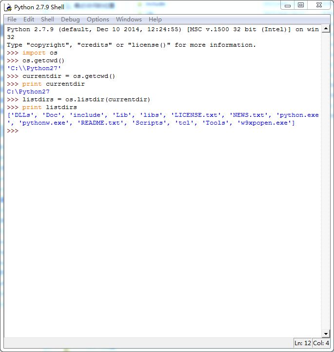The image size is (334, 352).
Task: Click the 'Python 2.7.9 Shell' window title
Action: (39, 7)
